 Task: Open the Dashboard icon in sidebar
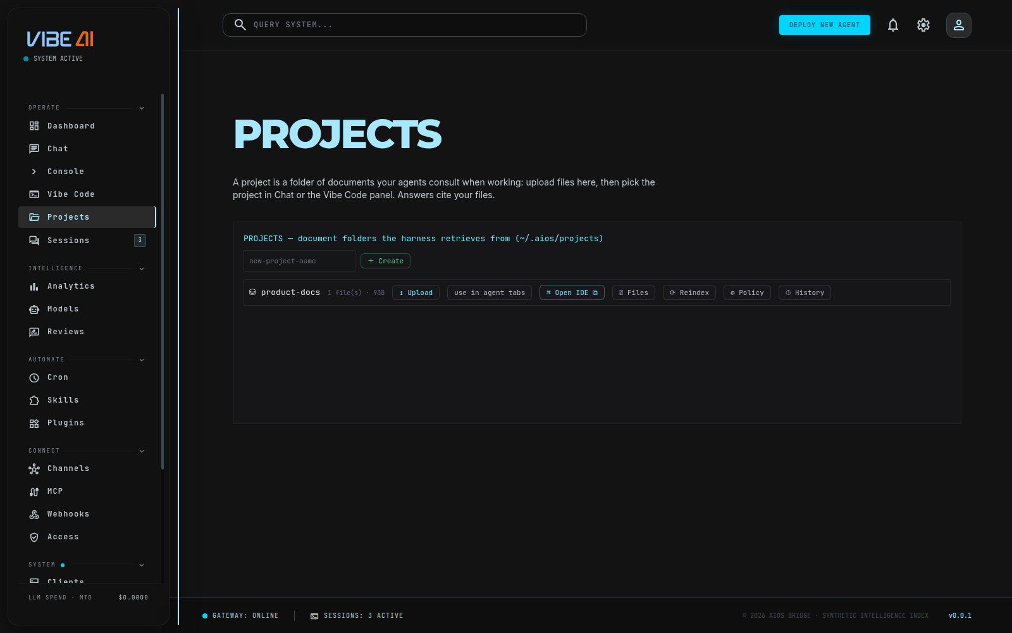tap(34, 126)
